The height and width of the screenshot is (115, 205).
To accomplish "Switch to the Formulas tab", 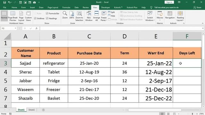I will coord(66,7).
